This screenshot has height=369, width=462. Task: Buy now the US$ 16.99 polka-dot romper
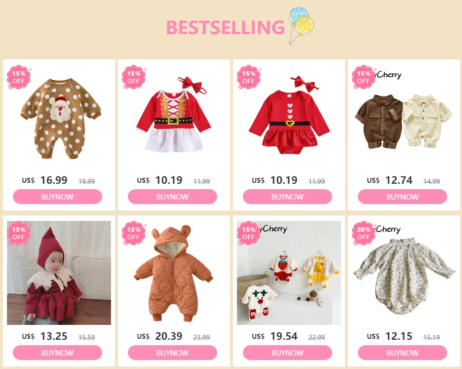click(58, 197)
